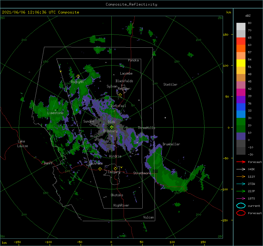Select the bright green 30 dBZ color band
263x246 pixels.
click(241, 122)
